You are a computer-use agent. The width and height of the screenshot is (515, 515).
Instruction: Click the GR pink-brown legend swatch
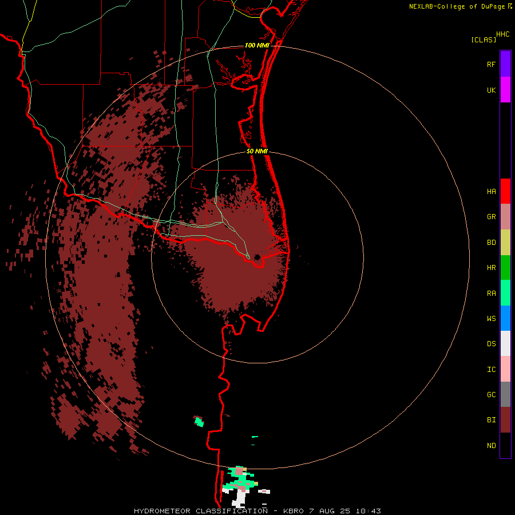point(505,217)
